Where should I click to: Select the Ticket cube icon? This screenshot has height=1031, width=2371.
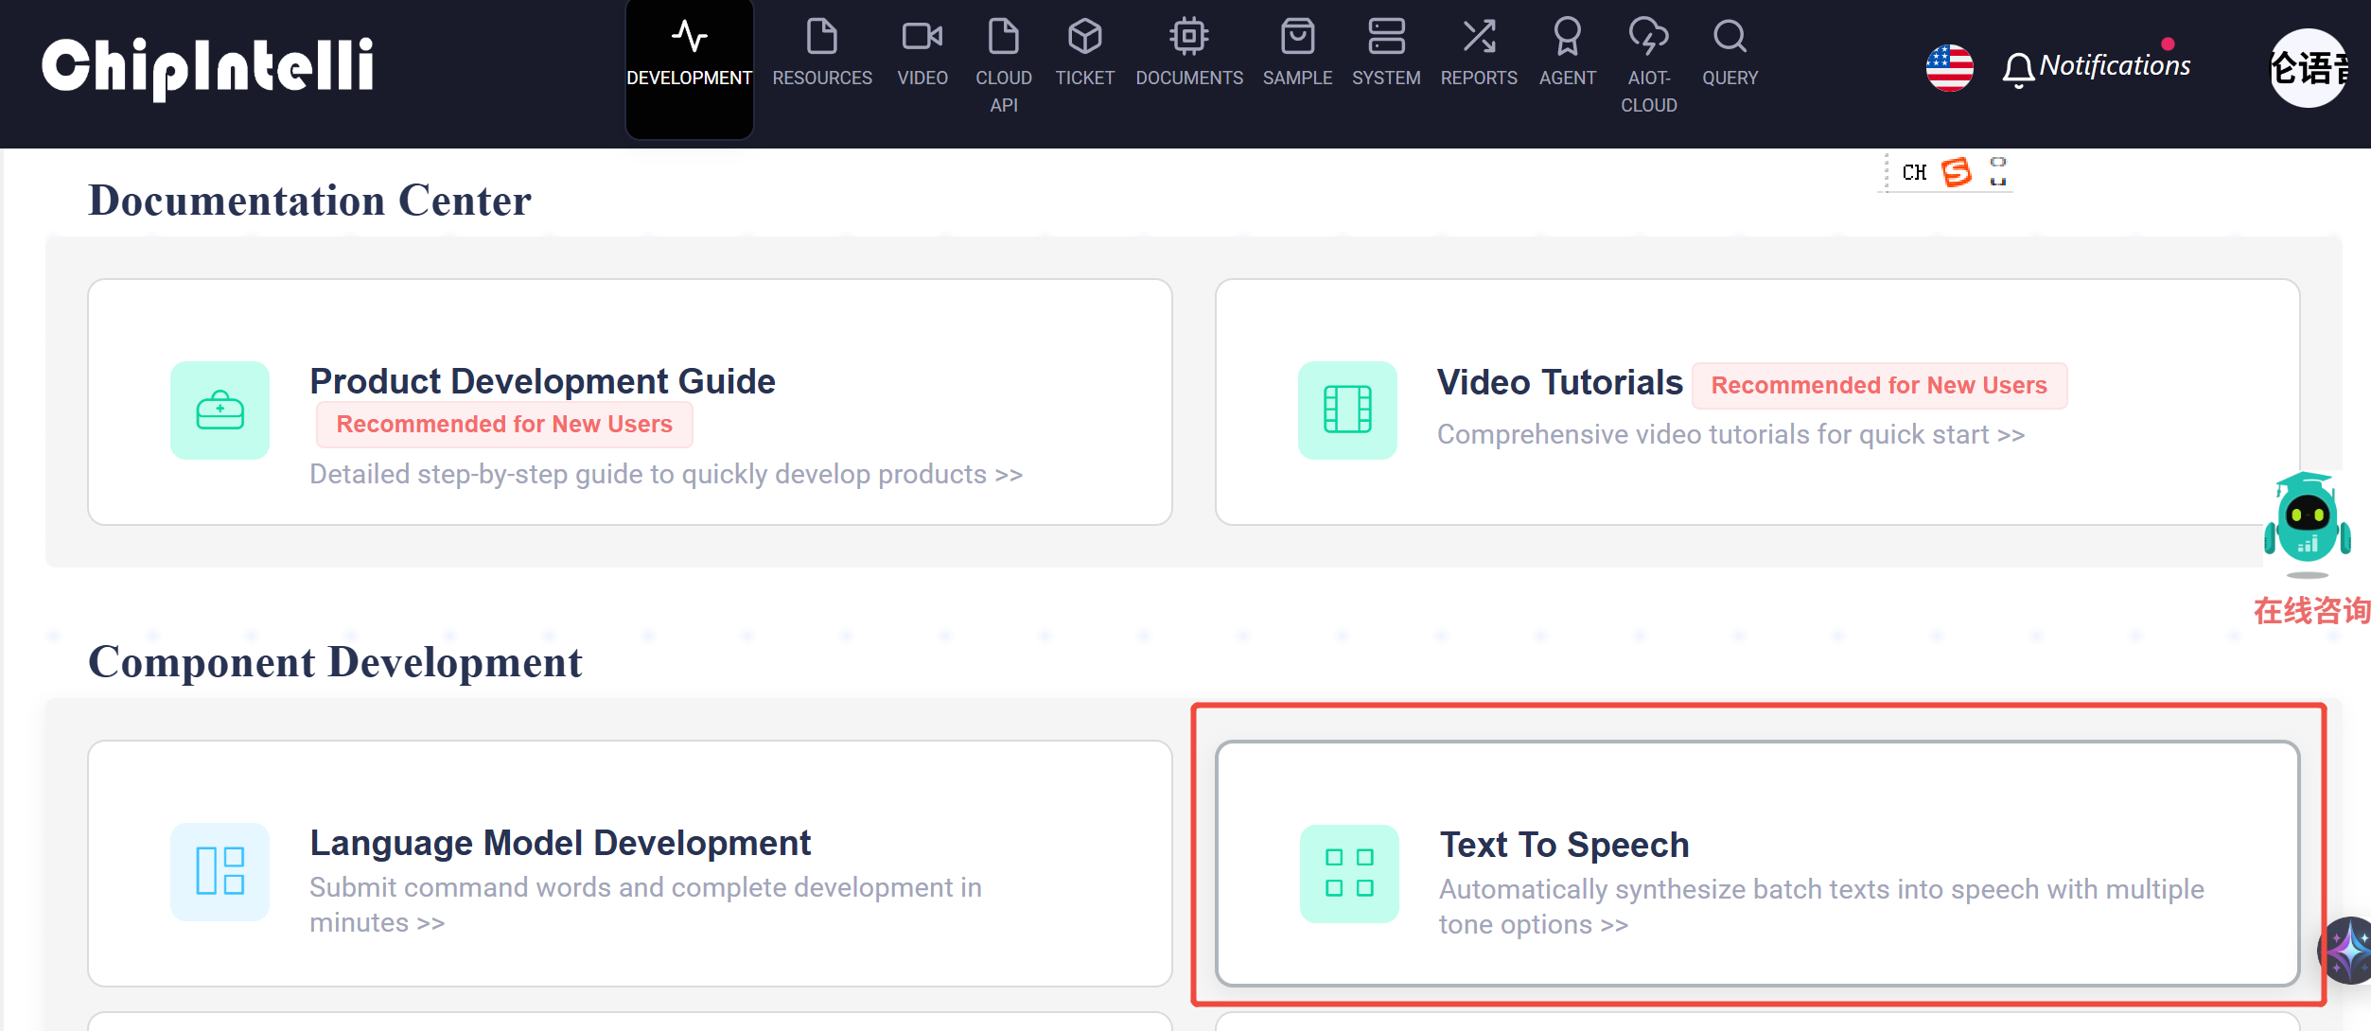click(x=1084, y=38)
